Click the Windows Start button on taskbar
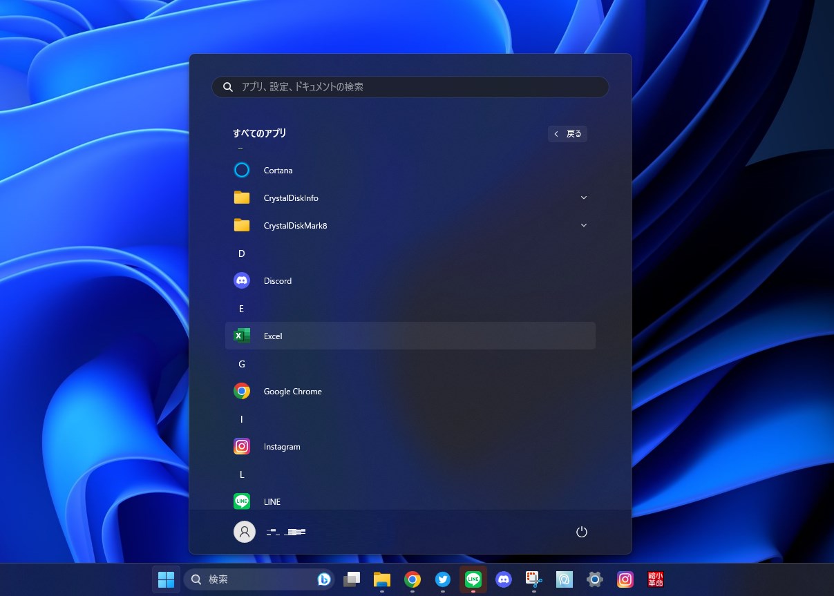The height and width of the screenshot is (596, 834). click(x=167, y=579)
